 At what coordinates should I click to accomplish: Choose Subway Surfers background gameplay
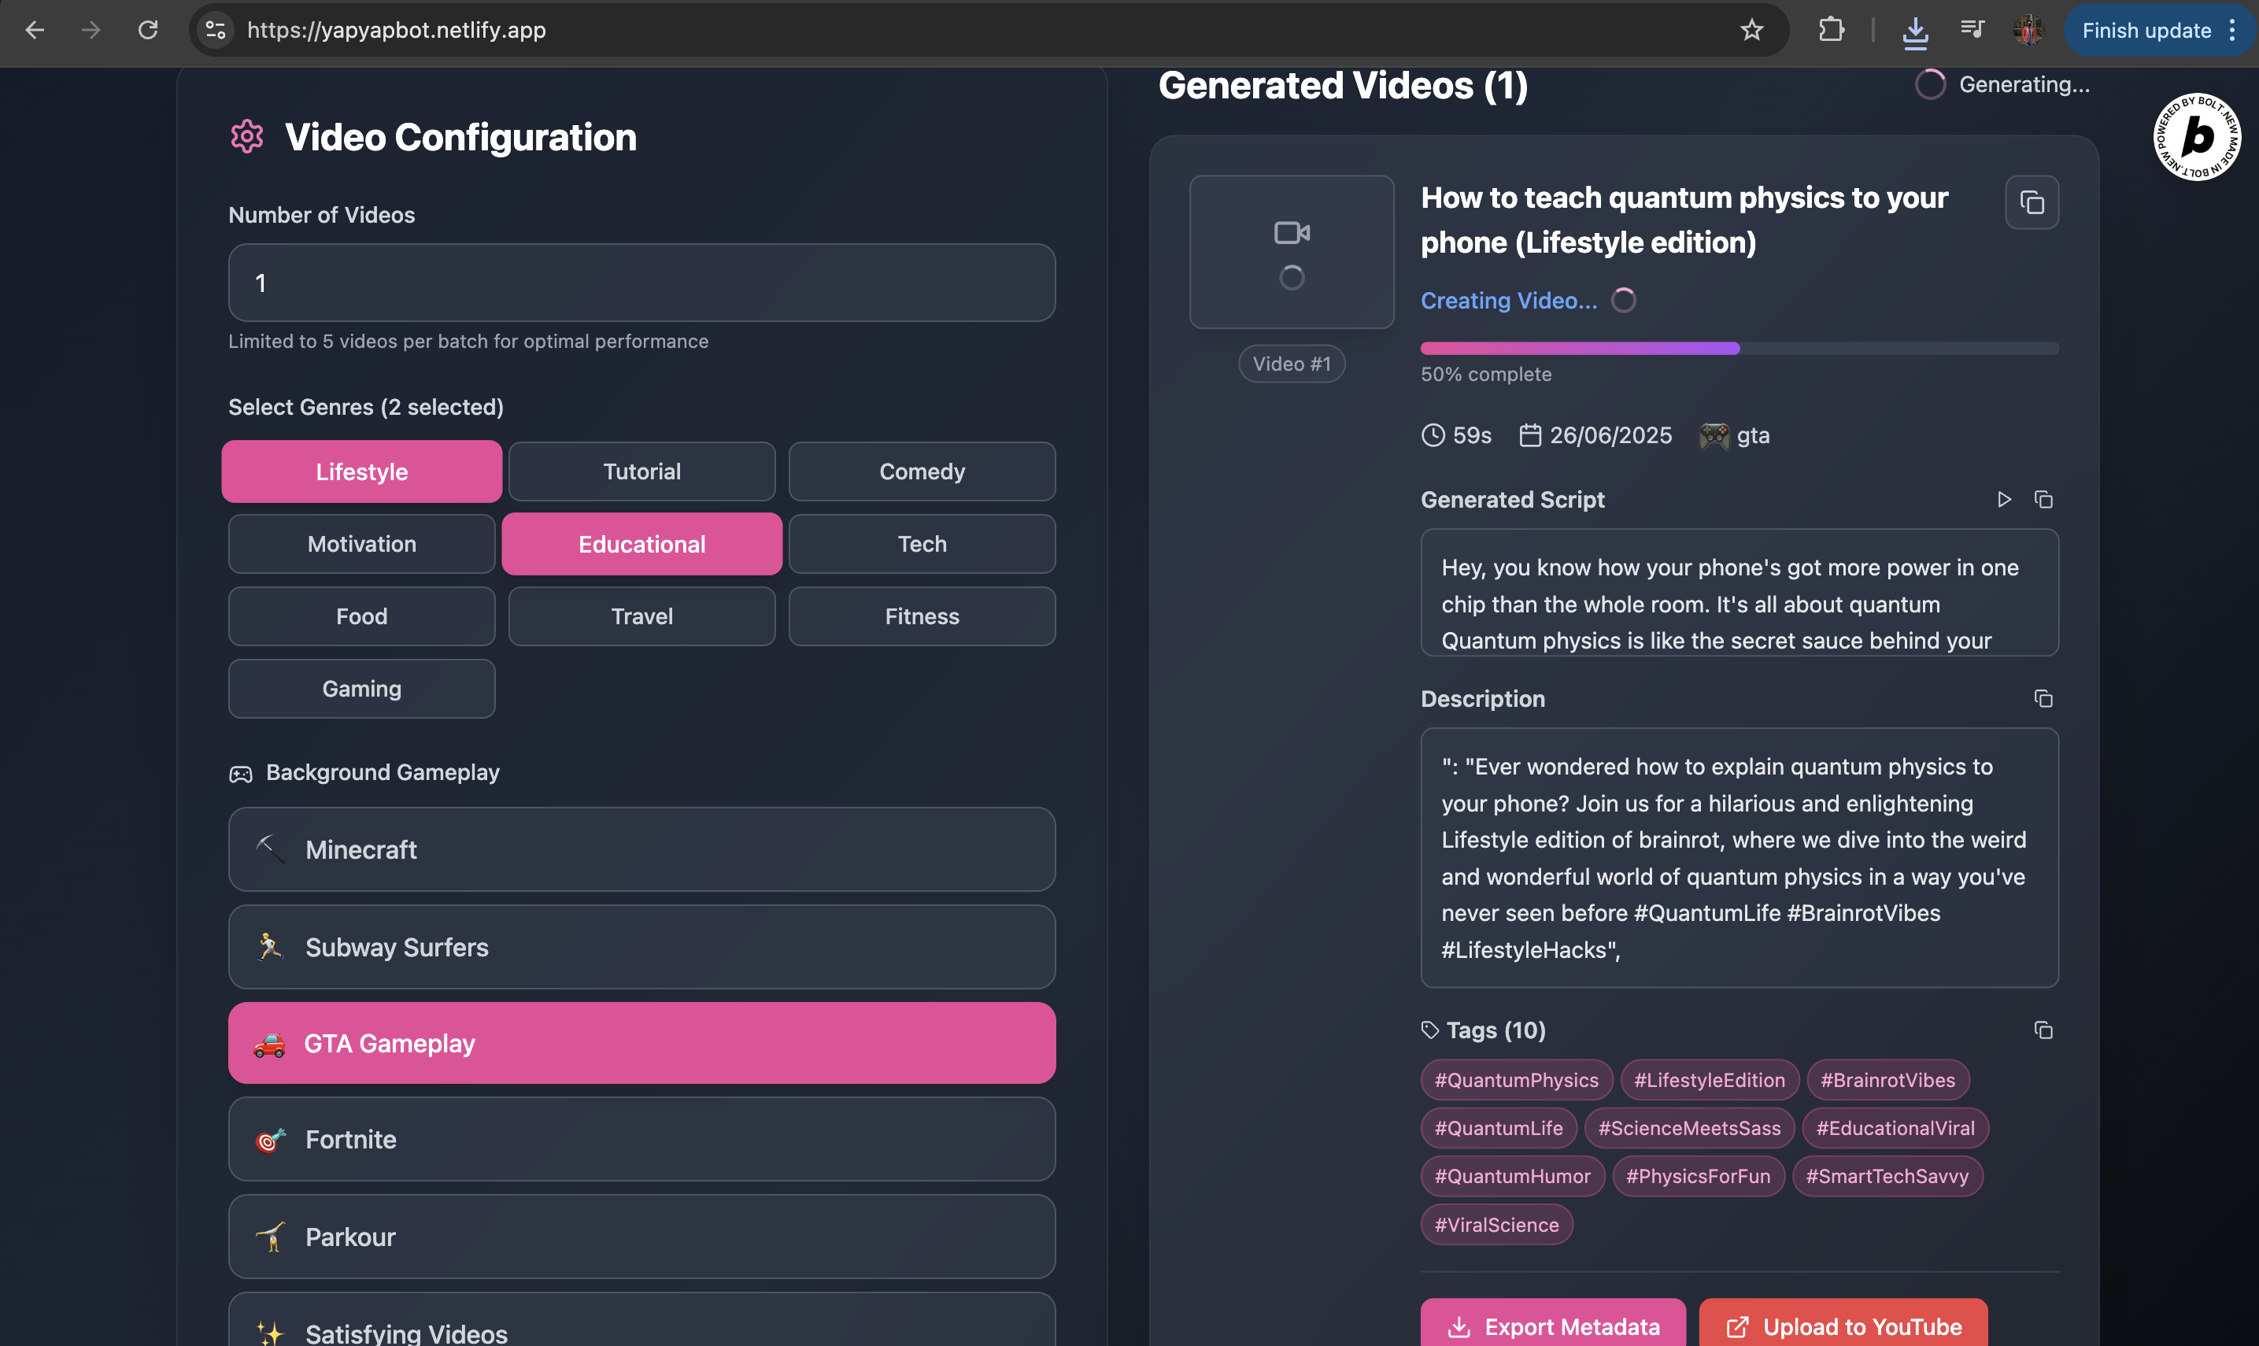point(641,947)
